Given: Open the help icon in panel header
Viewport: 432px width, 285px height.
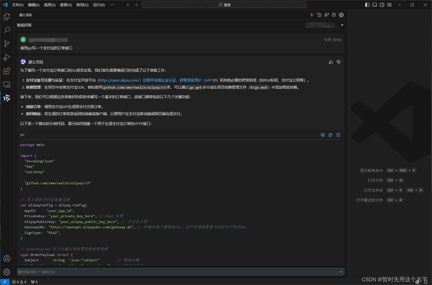Looking at the screenshot, I should (334, 15).
